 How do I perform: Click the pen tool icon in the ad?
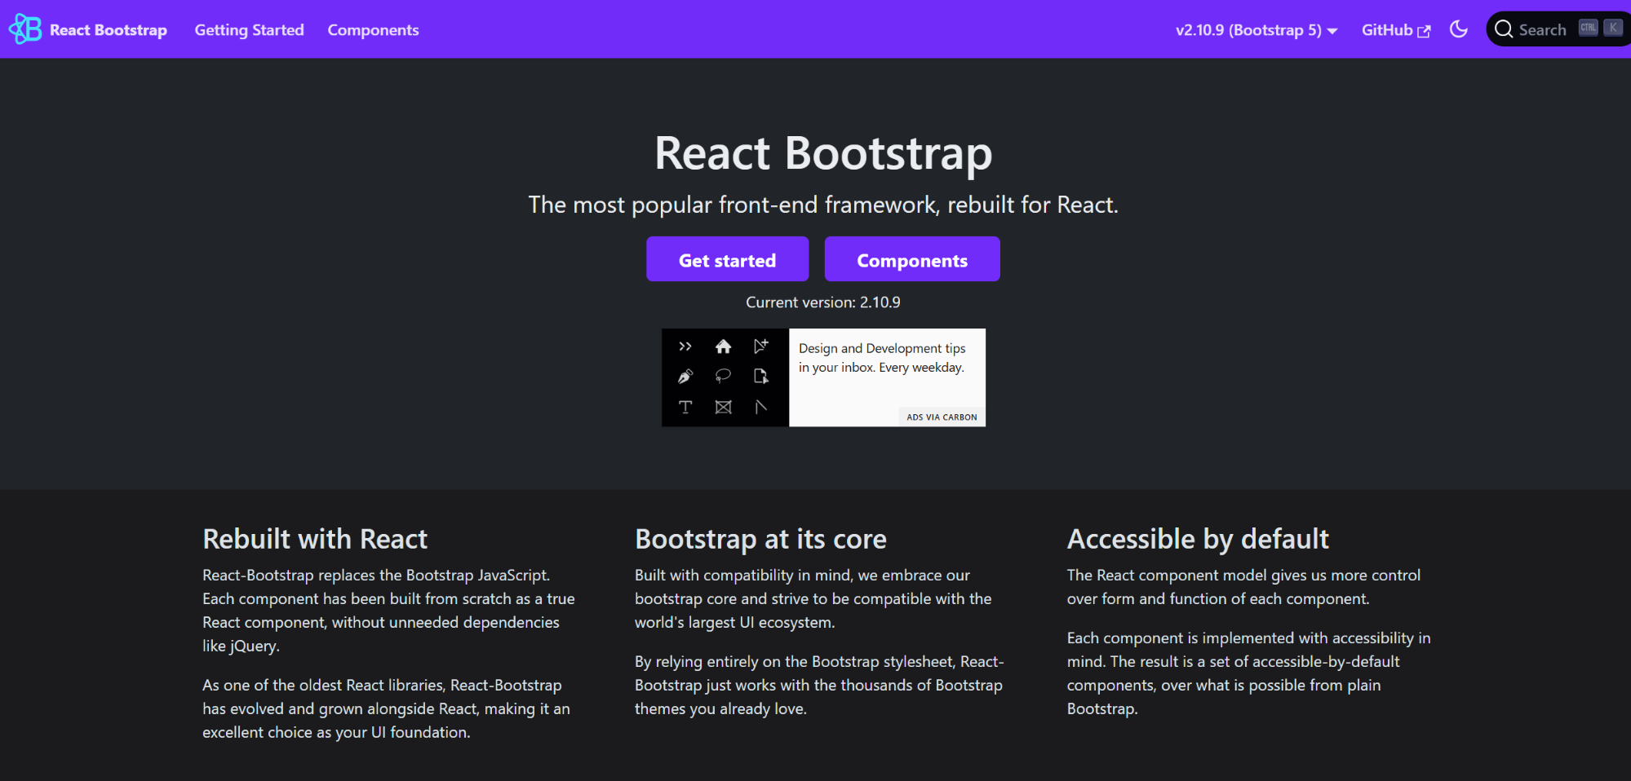pyautogui.click(x=685, y=376)
